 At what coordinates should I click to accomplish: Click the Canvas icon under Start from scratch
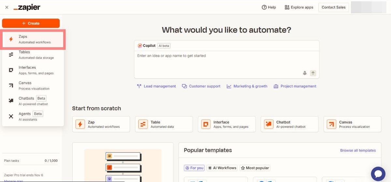tap(331, 124)
